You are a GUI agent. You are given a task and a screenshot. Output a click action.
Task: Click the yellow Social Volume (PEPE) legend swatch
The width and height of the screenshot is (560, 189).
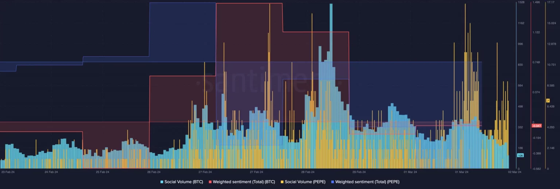coord(283,181)
